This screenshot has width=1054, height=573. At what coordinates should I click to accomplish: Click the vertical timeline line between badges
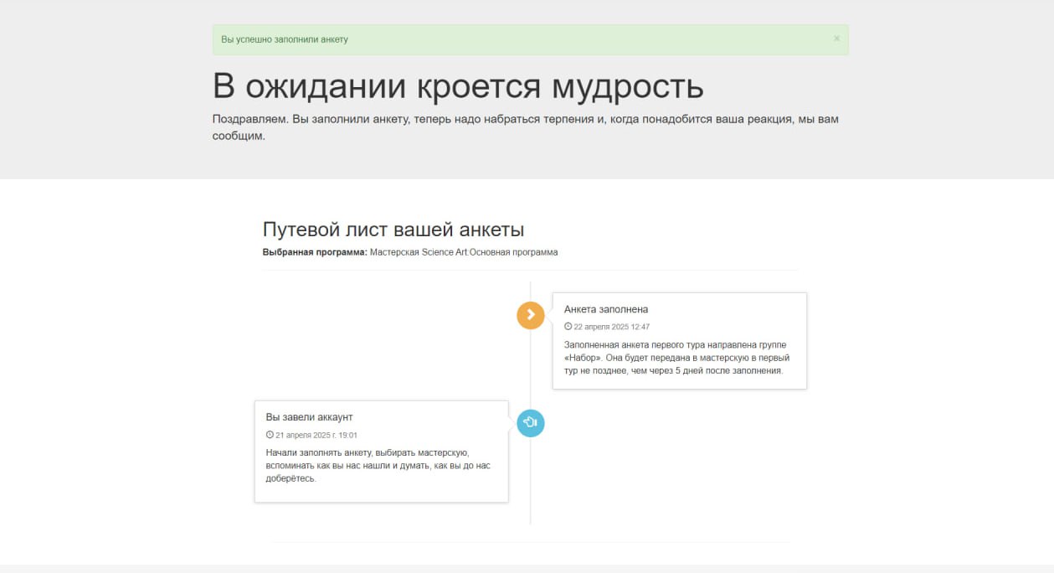click(x=531, y=369)
